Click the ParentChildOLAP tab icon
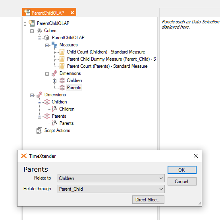The width and height of the screenshot is (220, 220). pyautogui.click(x=27, y=13)
